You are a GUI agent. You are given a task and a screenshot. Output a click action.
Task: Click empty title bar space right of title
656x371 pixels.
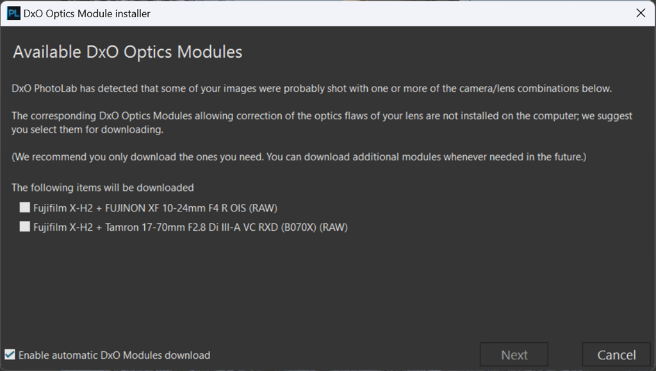pos(384,13)
